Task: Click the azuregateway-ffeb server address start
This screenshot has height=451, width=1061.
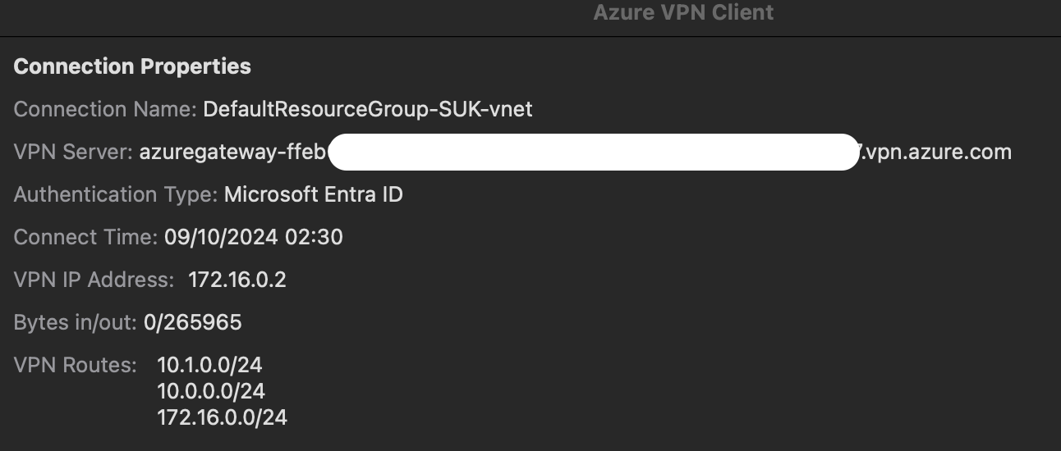Action: point(233,152)
